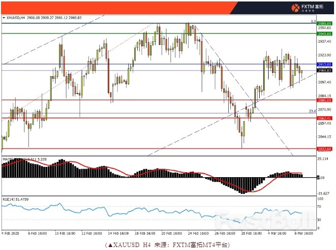Click the 2880.00 red support label
The width and height of the screenshot is (336, 250).
coord(323,100)
